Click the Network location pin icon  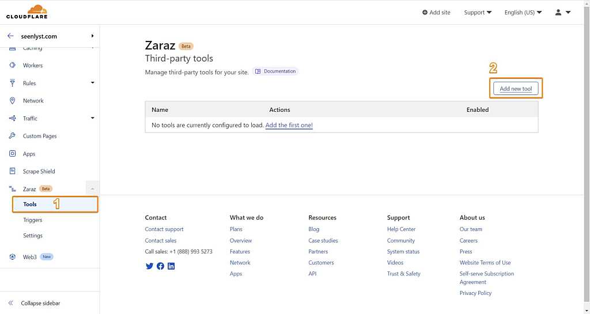click(x=13, y=100)
